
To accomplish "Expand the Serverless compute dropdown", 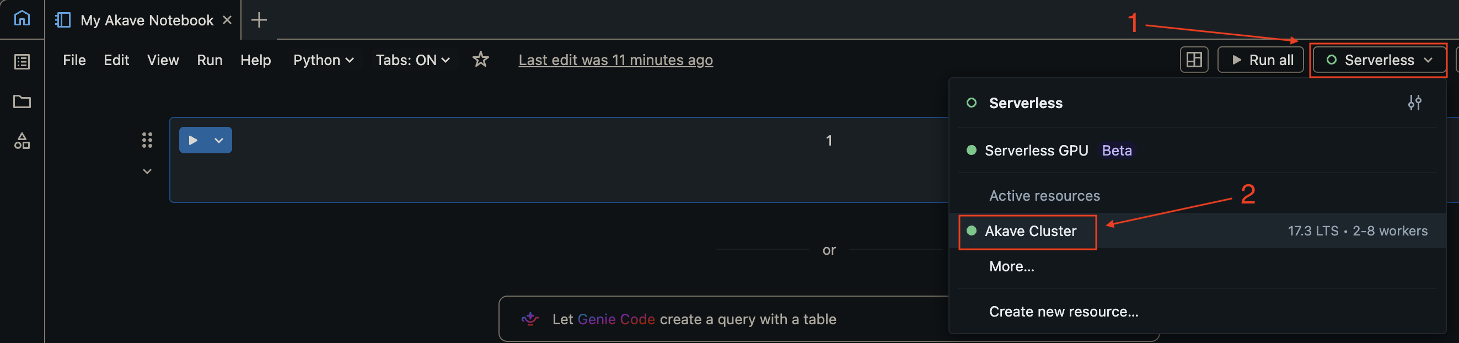I will 1378,60.
